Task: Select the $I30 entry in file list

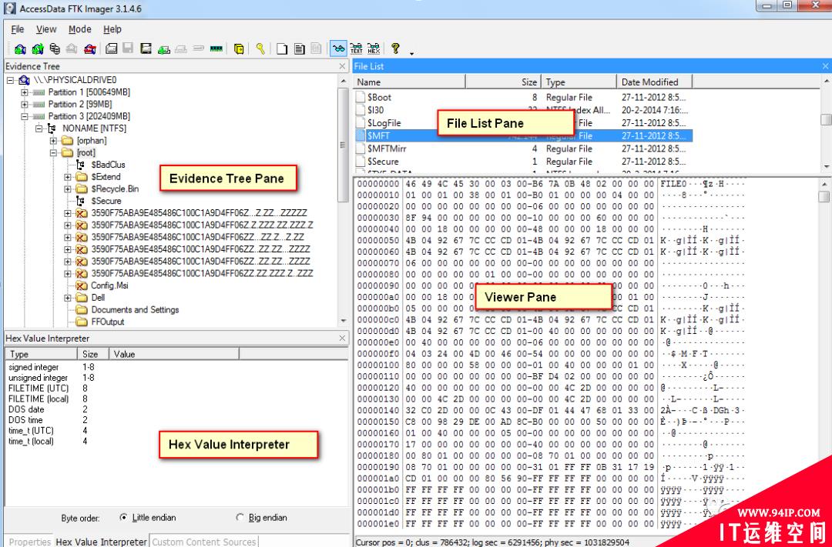Action: coord(523,110)
